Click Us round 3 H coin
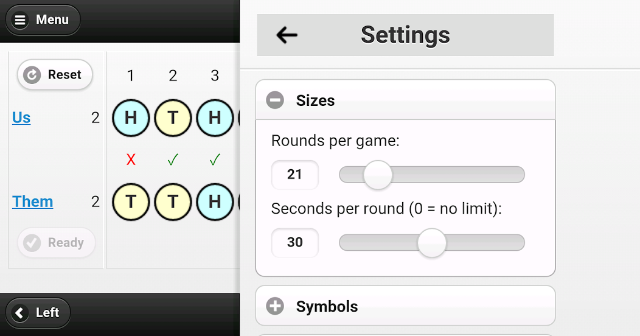Image resolution: width=640 pixels, height=336 pixels. point(215,117)
